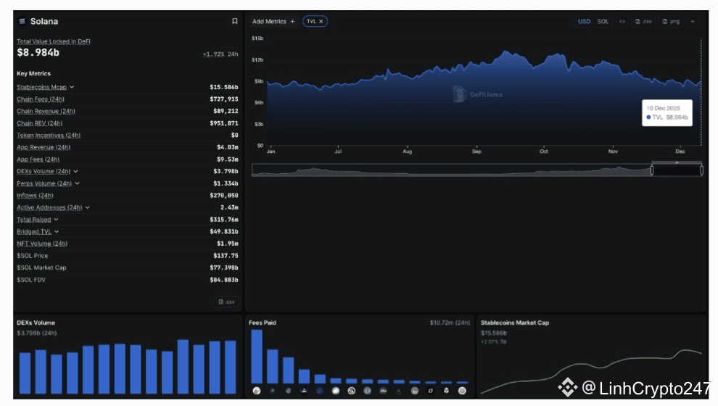Click the Key Metrics heading
The width and height of the screenshot is (718, 406).
[x=34, y=73]
